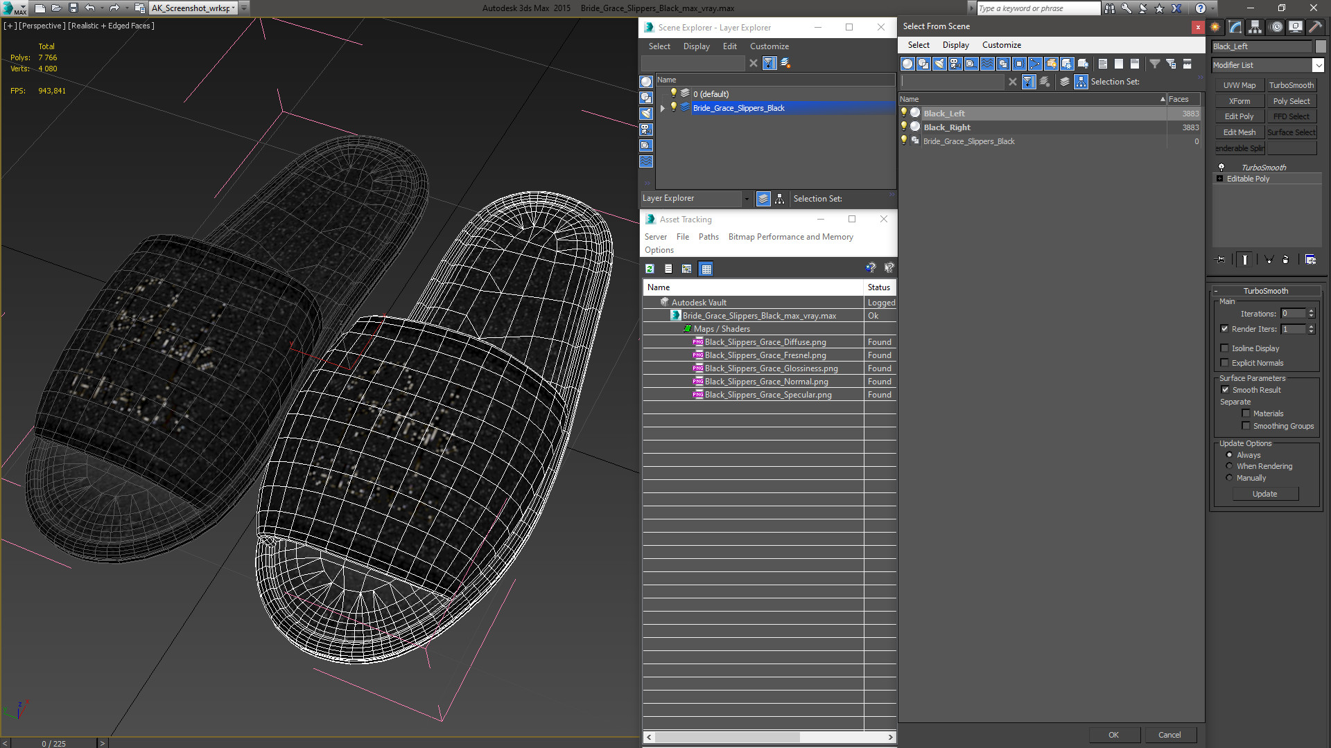1331x748 pixels.
Task: Open Bitmap Performance and Memory menu
Action: coord(790,237)
